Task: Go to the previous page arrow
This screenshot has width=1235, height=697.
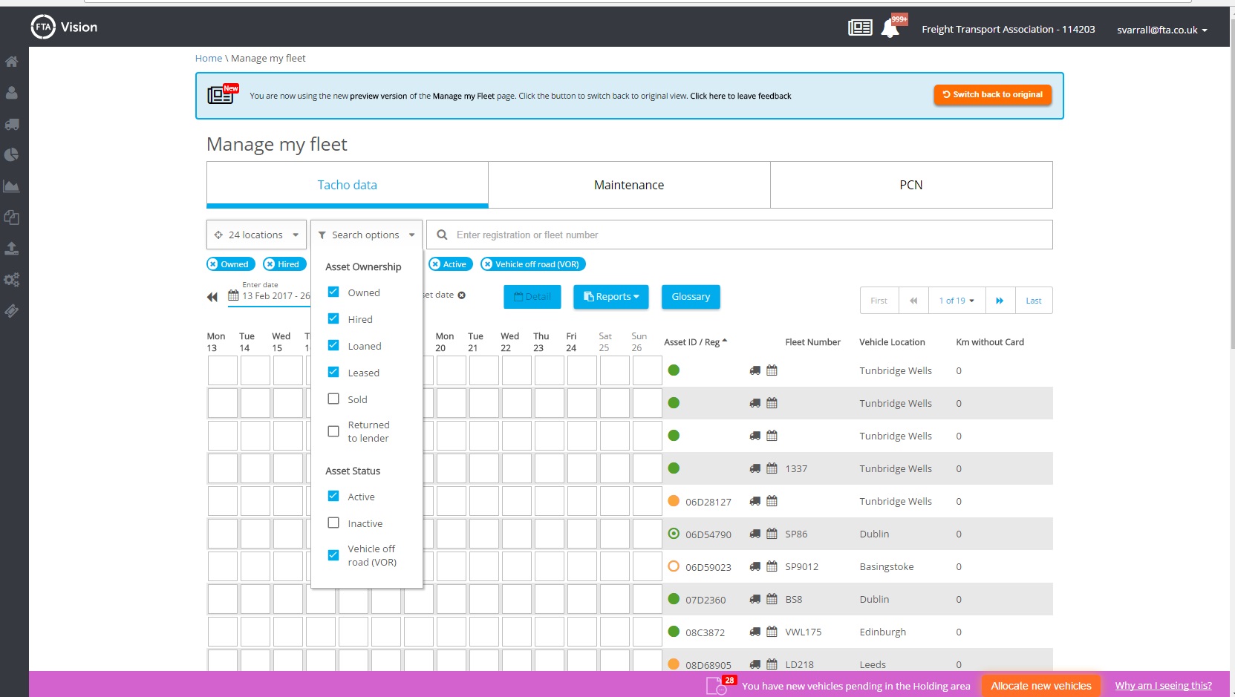Action: pyautogui.click(x=913, y=301)
